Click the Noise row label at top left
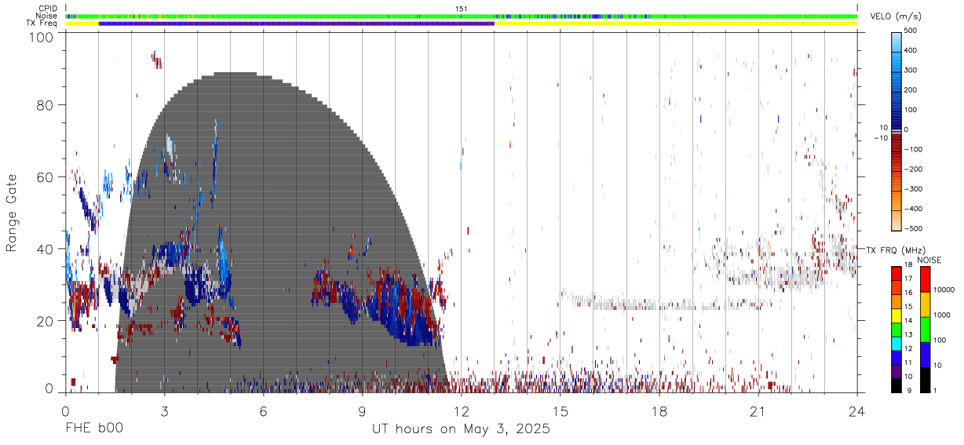This screenshot has width=964, height=445. 48,16
